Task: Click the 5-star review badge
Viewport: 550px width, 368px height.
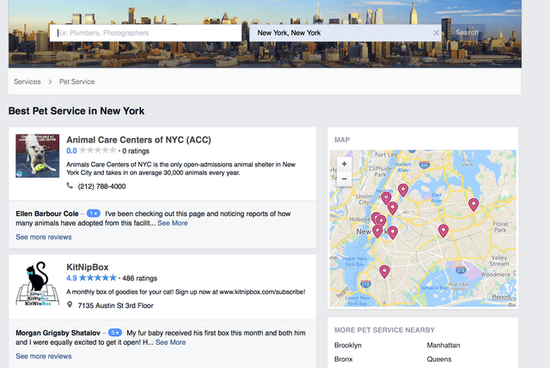Action: point(114,332)
